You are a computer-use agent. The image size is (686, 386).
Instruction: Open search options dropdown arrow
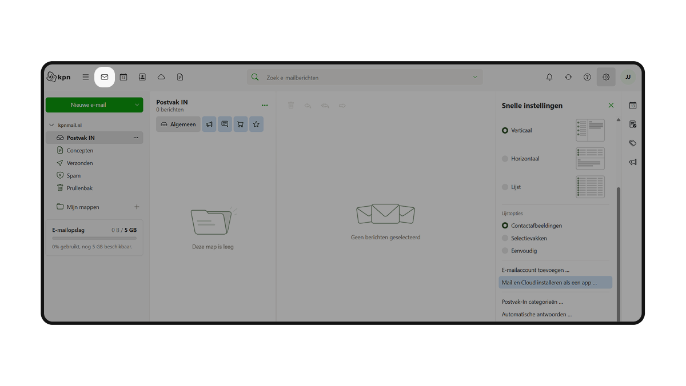tap(475, 77)
